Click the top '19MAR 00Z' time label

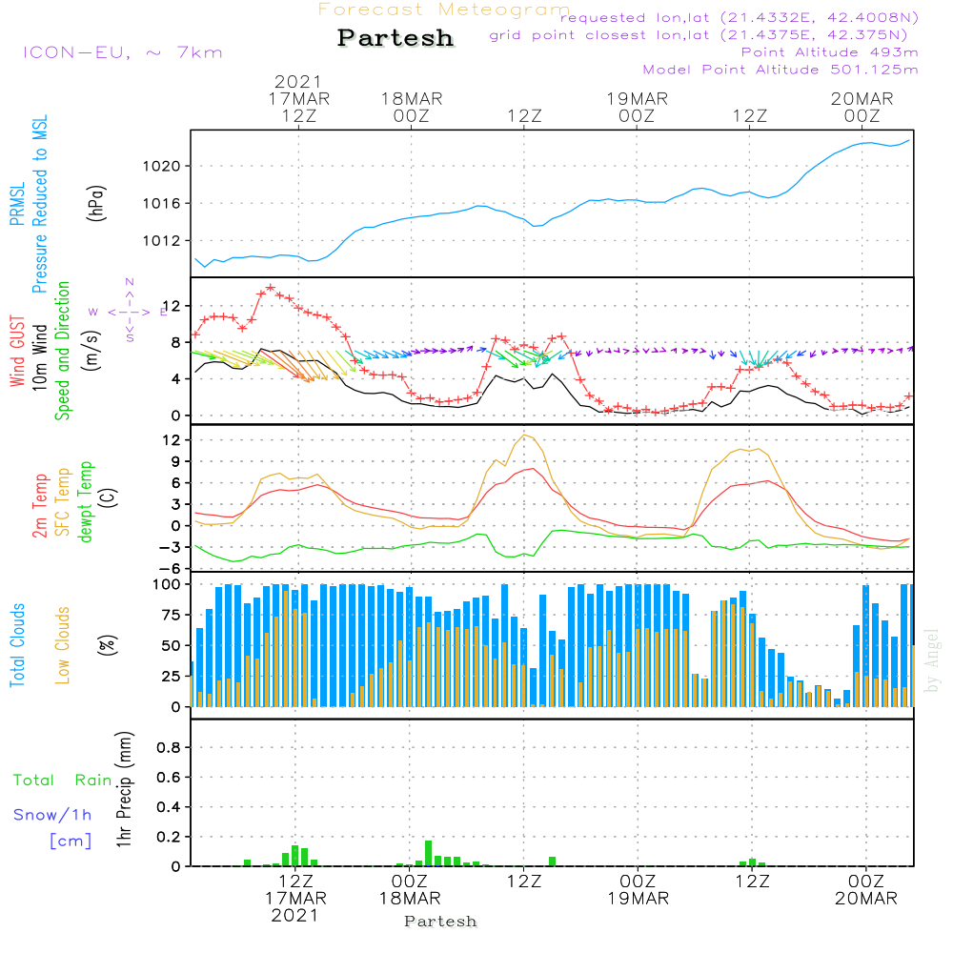(637, 107)
